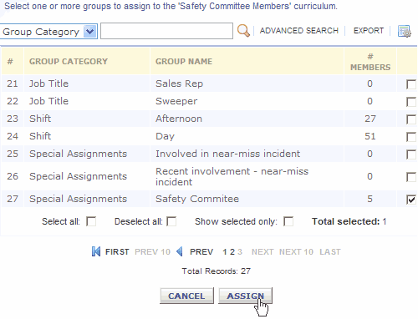Open the table column settings icon
This screenshot has width=418, height=319.
coord(404,31)
